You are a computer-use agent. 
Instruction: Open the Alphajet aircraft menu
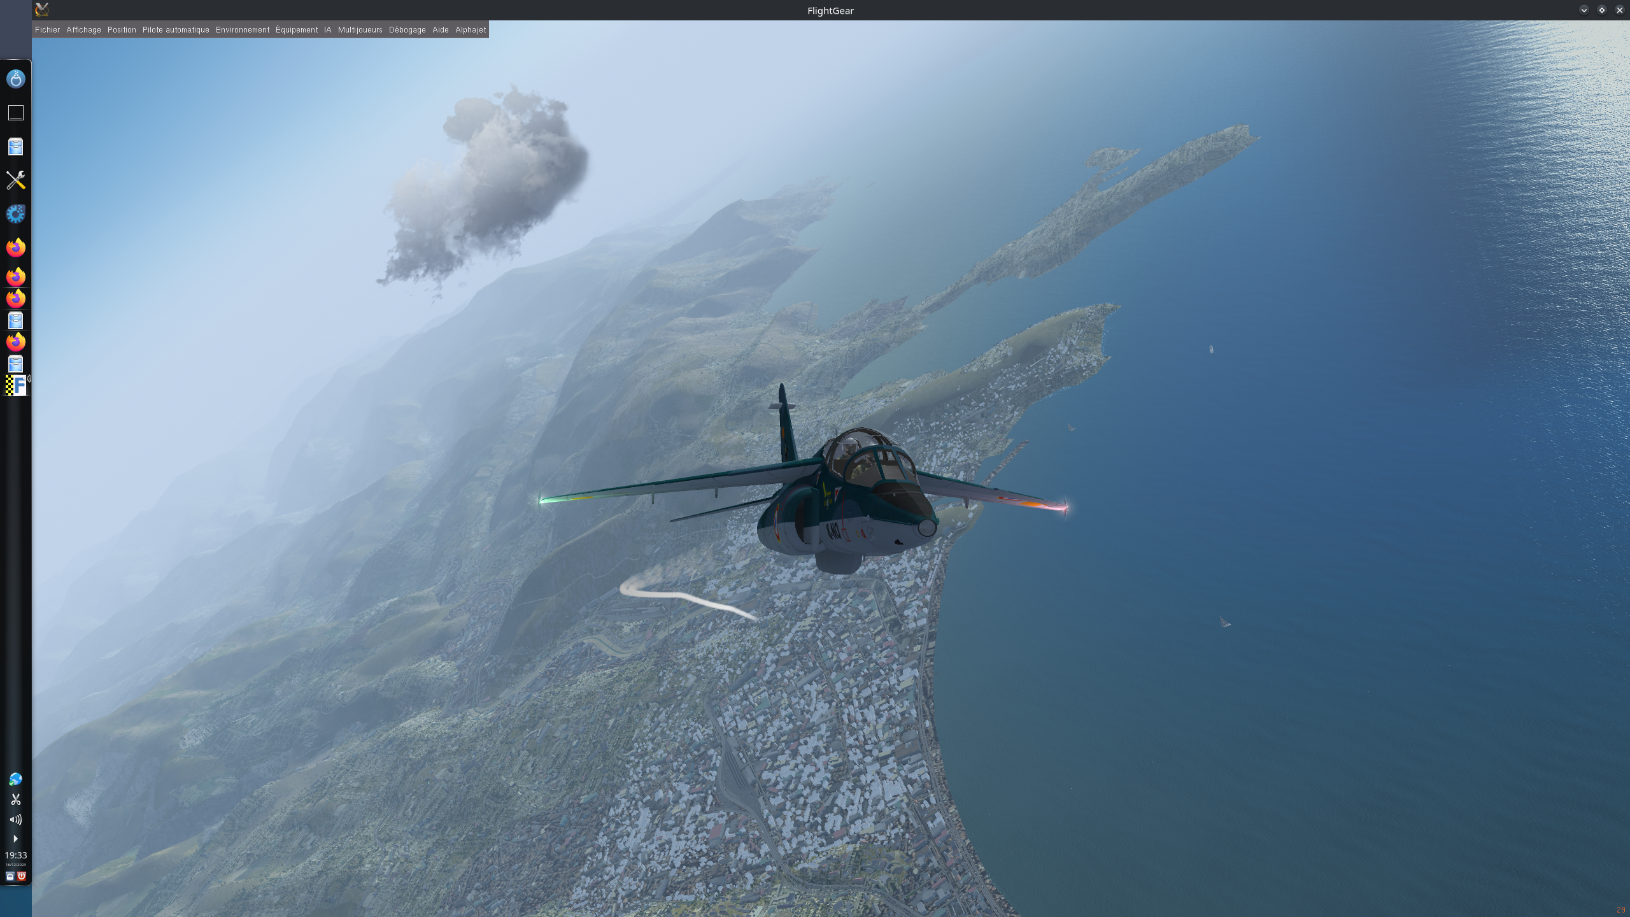(x=471, y=30)
